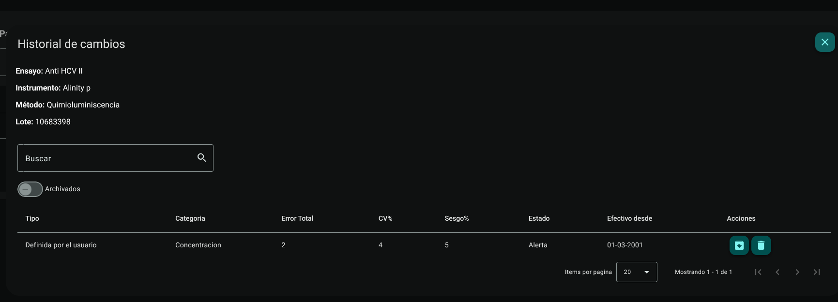Sort by the CV% column header
This screenshot has width=838, height=302.
coord(385,218)
